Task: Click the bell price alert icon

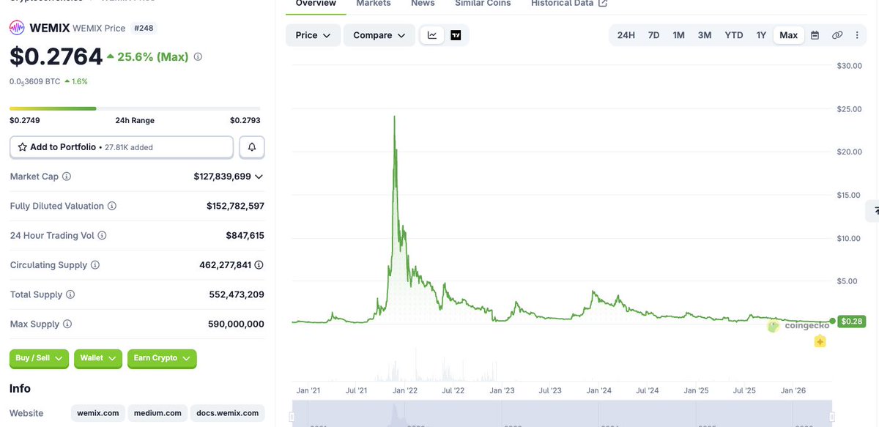Action: click(x=252, y=147)
